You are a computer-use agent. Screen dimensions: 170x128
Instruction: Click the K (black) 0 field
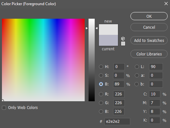[x=155, y=120]
